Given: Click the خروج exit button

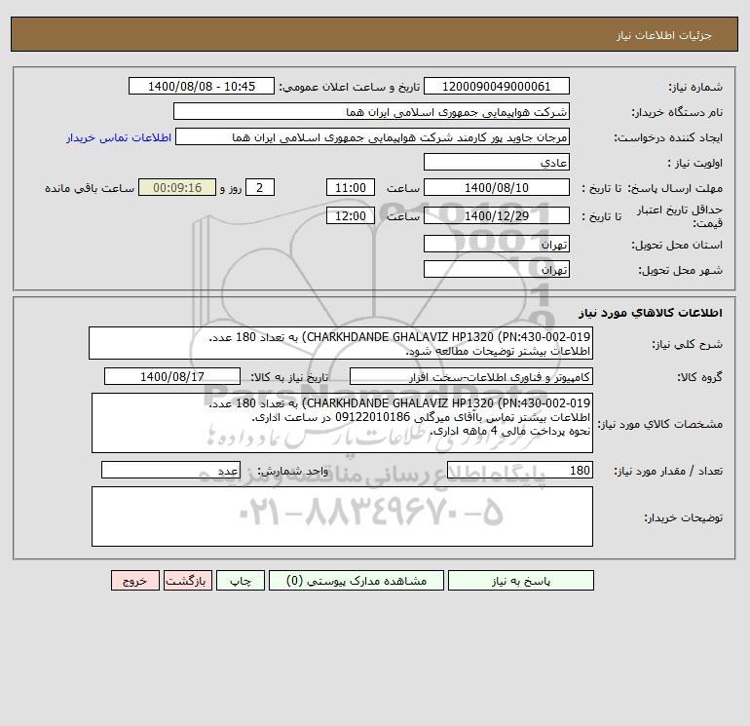Looking at the screenshot, I should point(134,581).
